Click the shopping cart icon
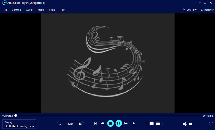 (x=184, y=10)
